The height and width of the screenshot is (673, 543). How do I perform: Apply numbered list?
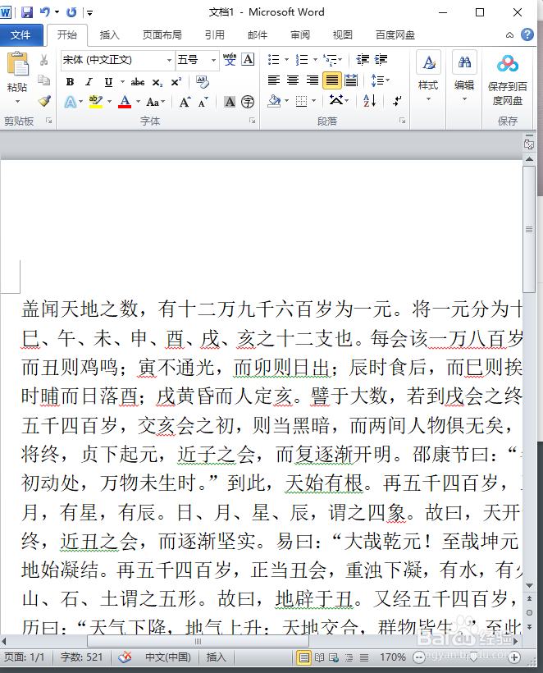point(302,60)
